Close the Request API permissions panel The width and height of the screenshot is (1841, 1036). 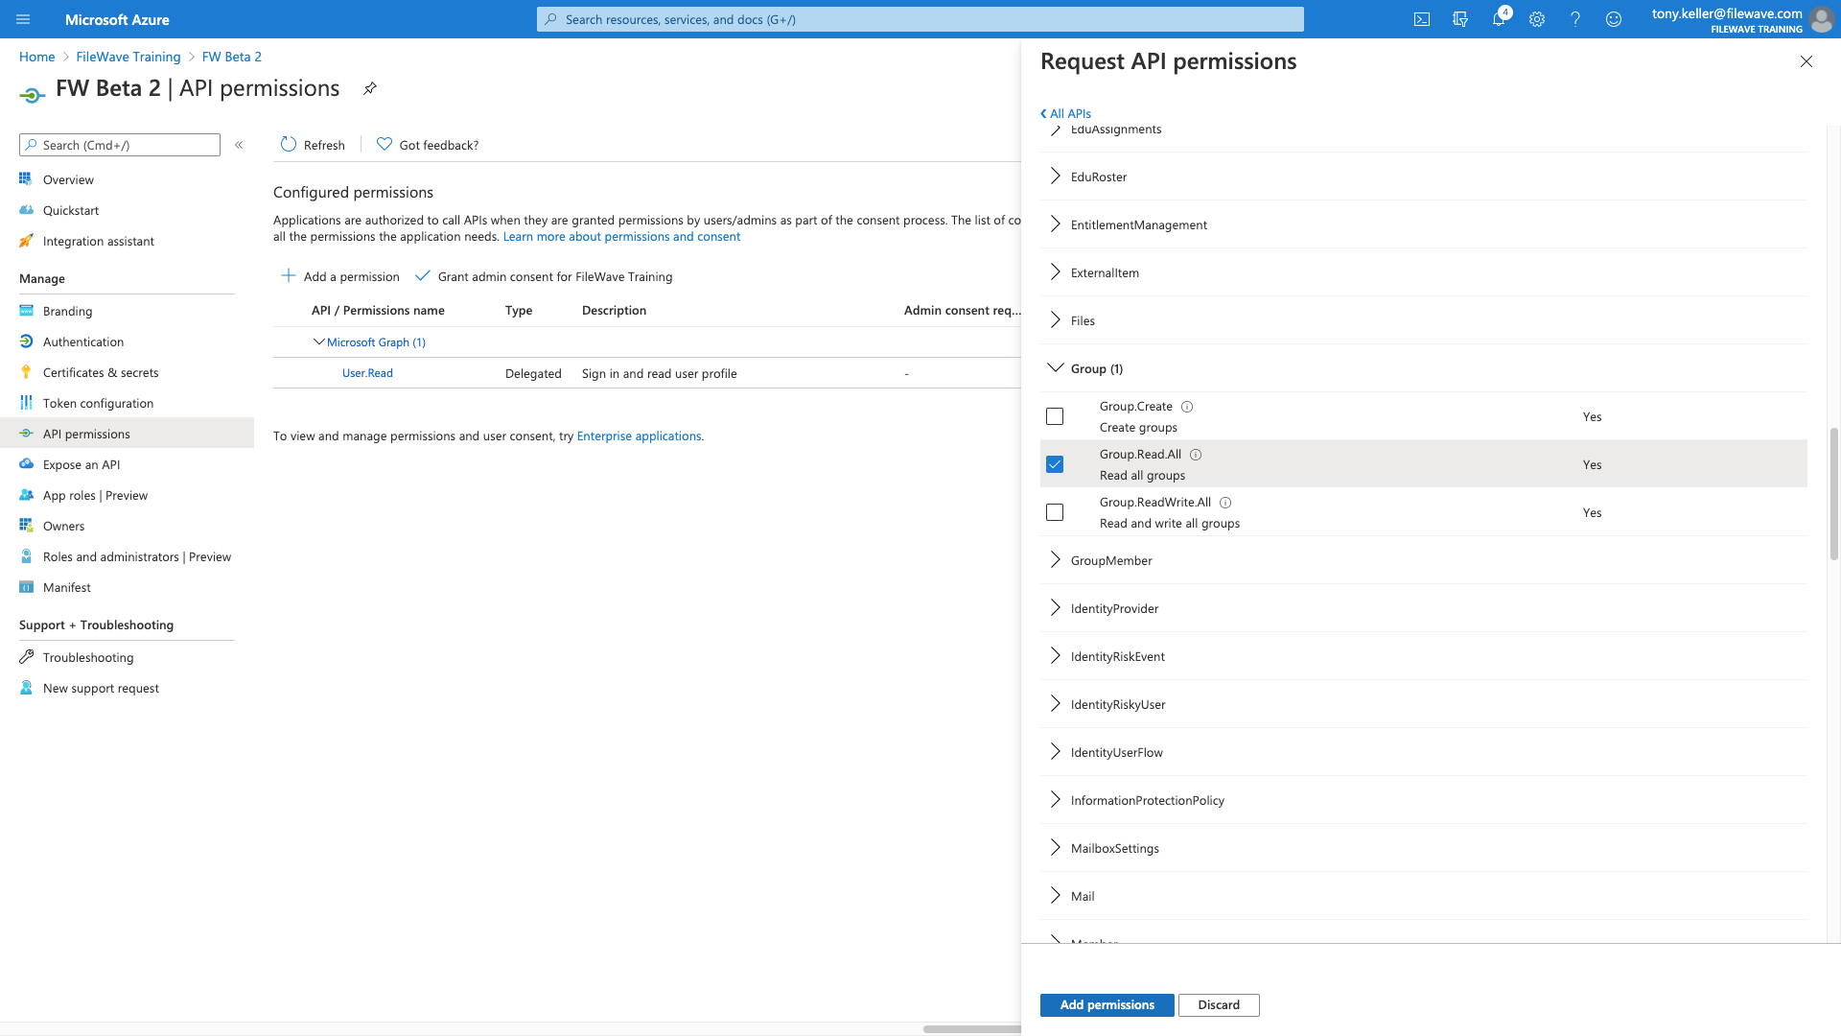(x=1806, y=61)
